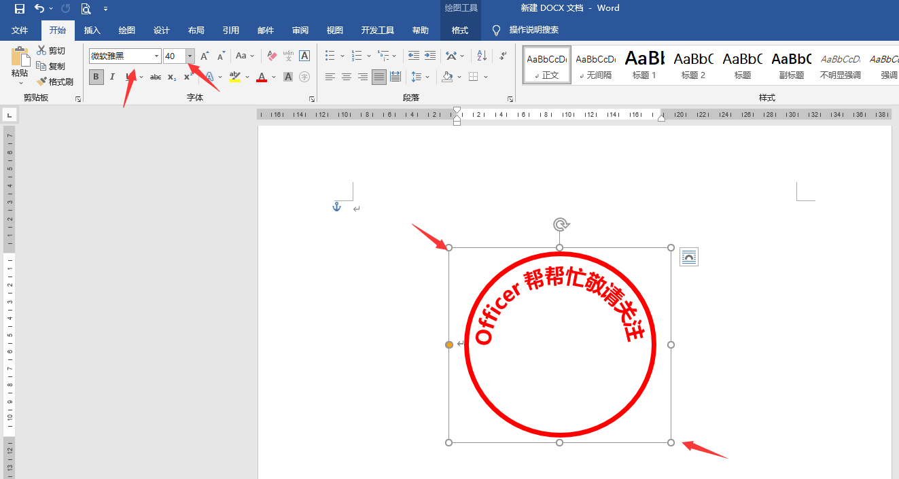Toggle superscript formatting
Image resolution: width=899 pixels, height=479 pixels.
pyautogui.click(x=188, y=77)
